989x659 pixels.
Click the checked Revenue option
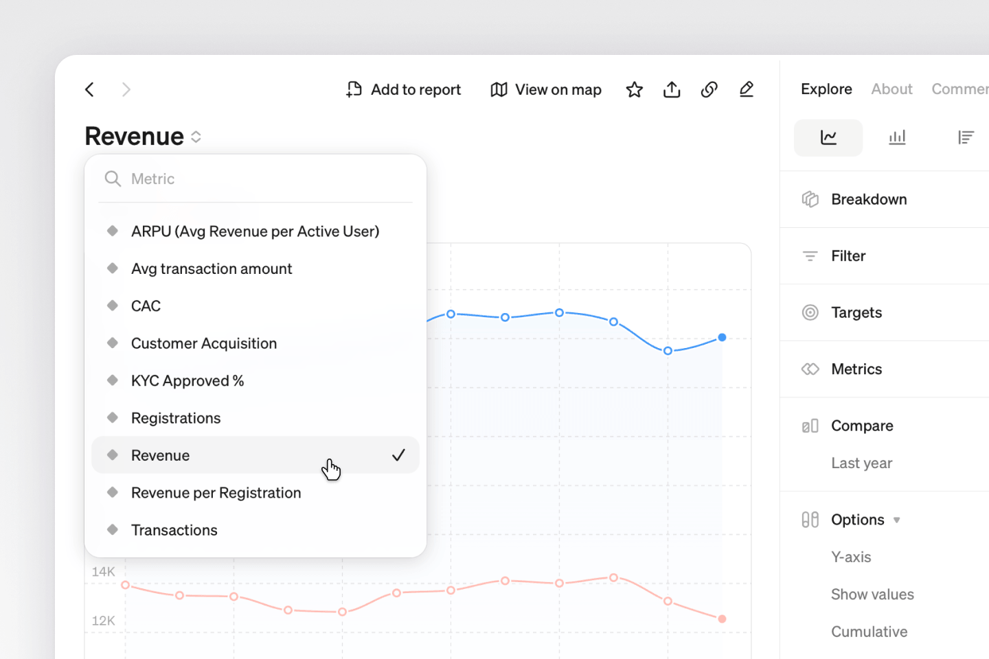tap(255, 455)
